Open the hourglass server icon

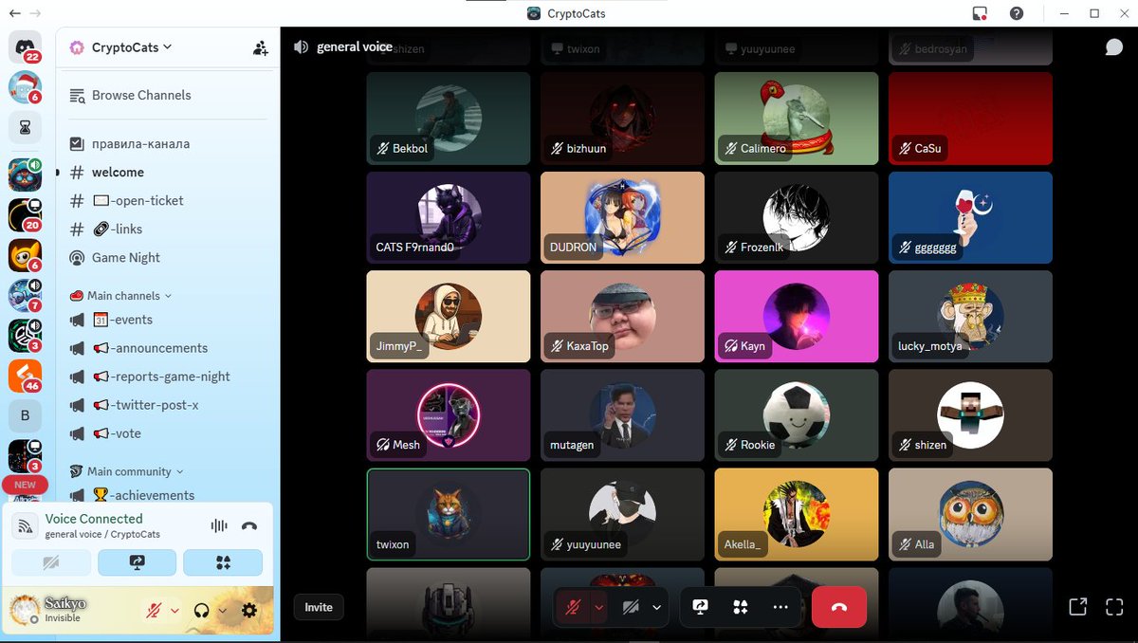tap(25, 126)
